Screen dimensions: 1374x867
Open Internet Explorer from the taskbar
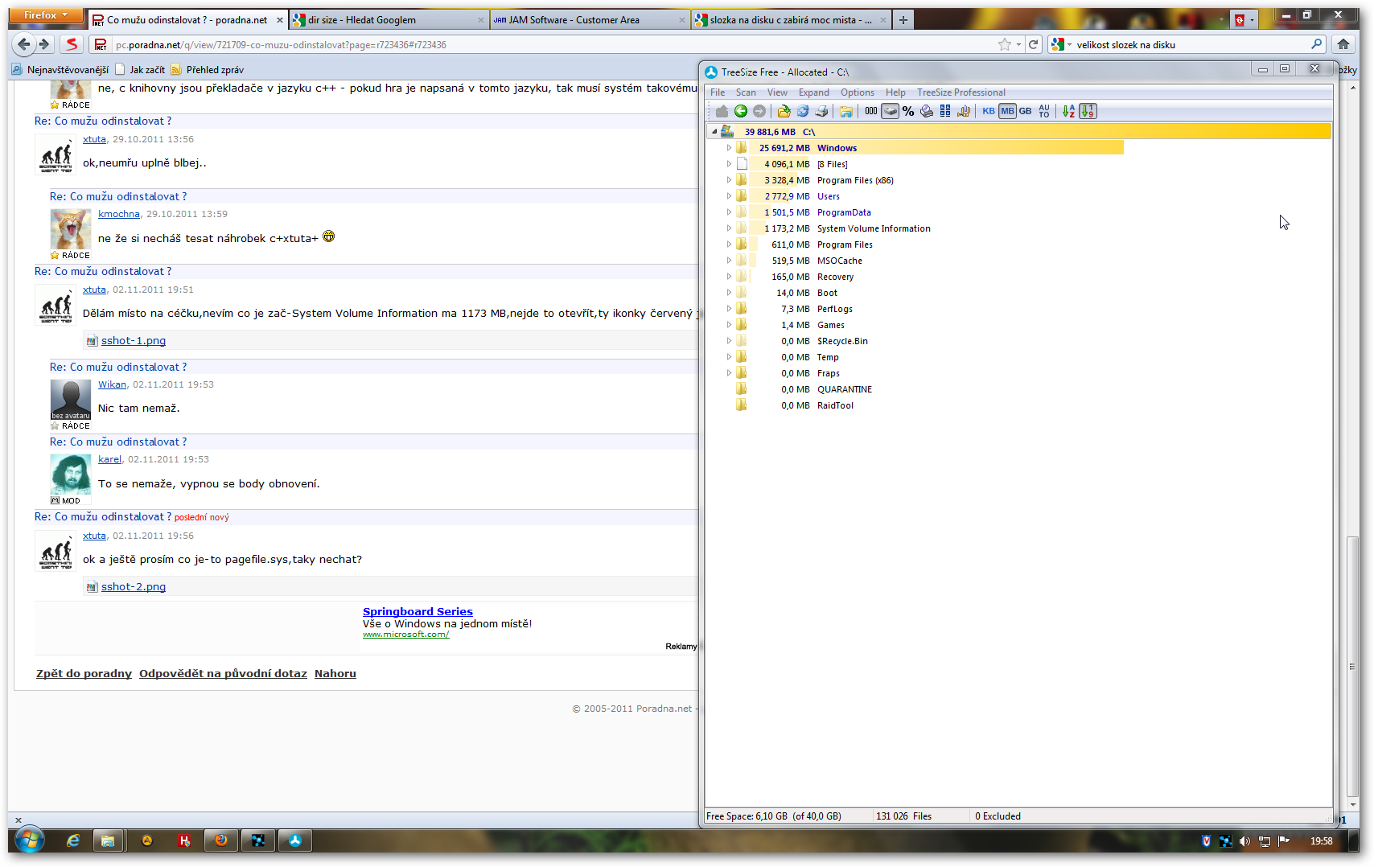point(73,840)
